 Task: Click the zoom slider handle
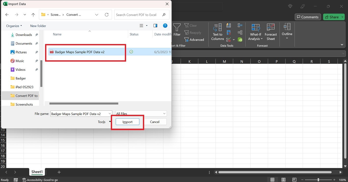[318, 180]
